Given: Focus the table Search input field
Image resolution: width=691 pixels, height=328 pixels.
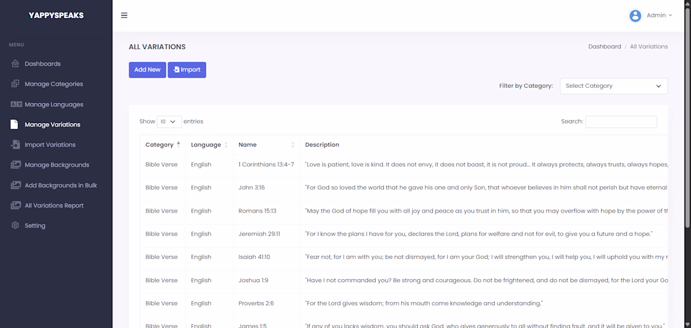Looking at the screenshot, I should [x=621, y=122].
